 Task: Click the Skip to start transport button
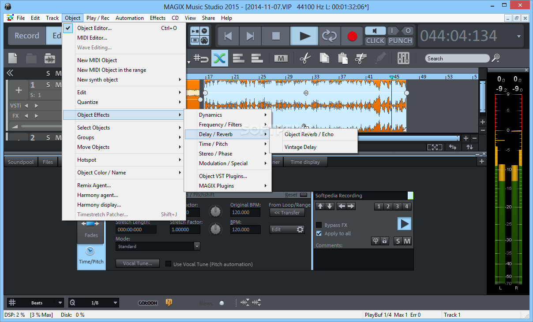(x=229, y=36)
